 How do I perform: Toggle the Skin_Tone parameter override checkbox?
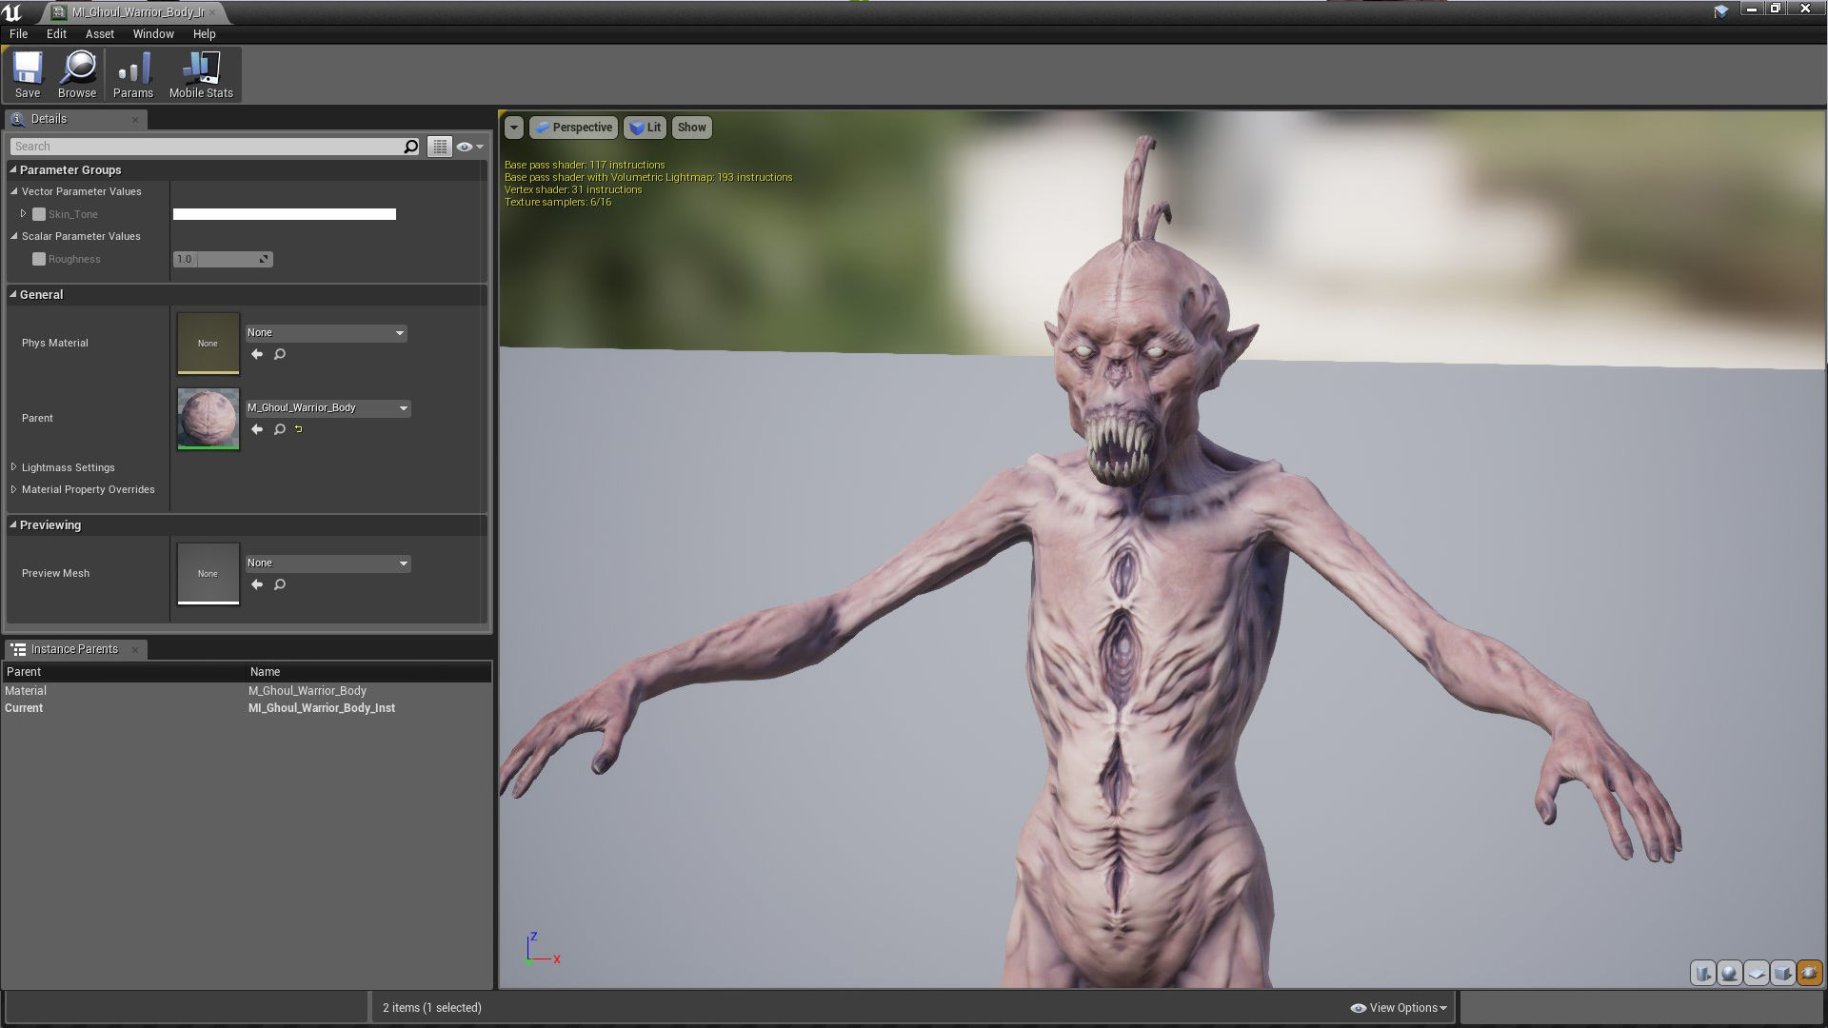[x=39, y=214]
